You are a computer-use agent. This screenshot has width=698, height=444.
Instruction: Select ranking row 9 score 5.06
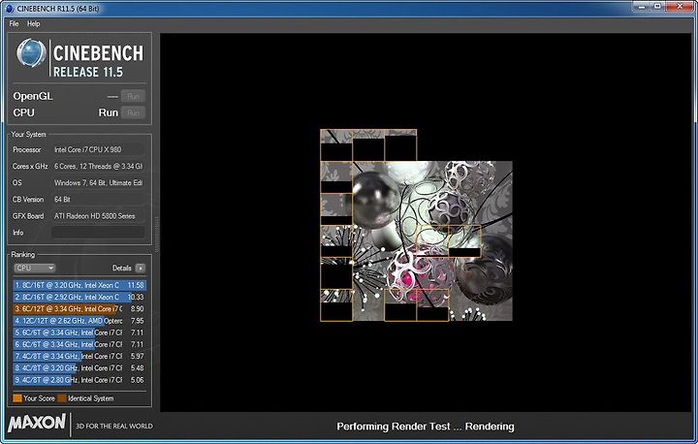[x=79, y=380]
